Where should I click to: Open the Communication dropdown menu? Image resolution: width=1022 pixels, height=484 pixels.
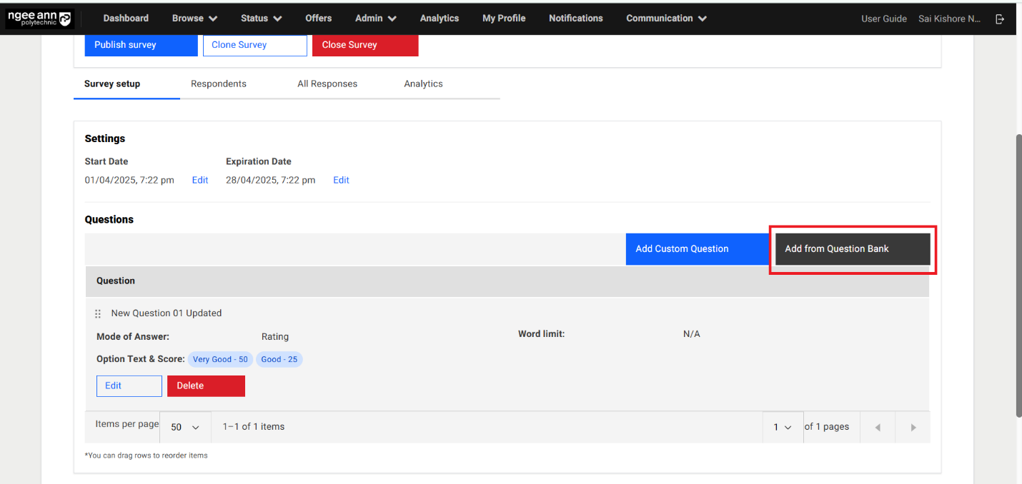[666, 19]
